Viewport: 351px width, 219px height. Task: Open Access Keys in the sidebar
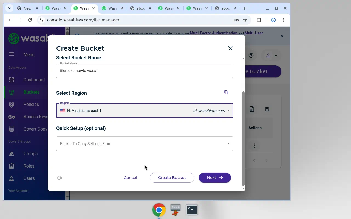point(36,117)
